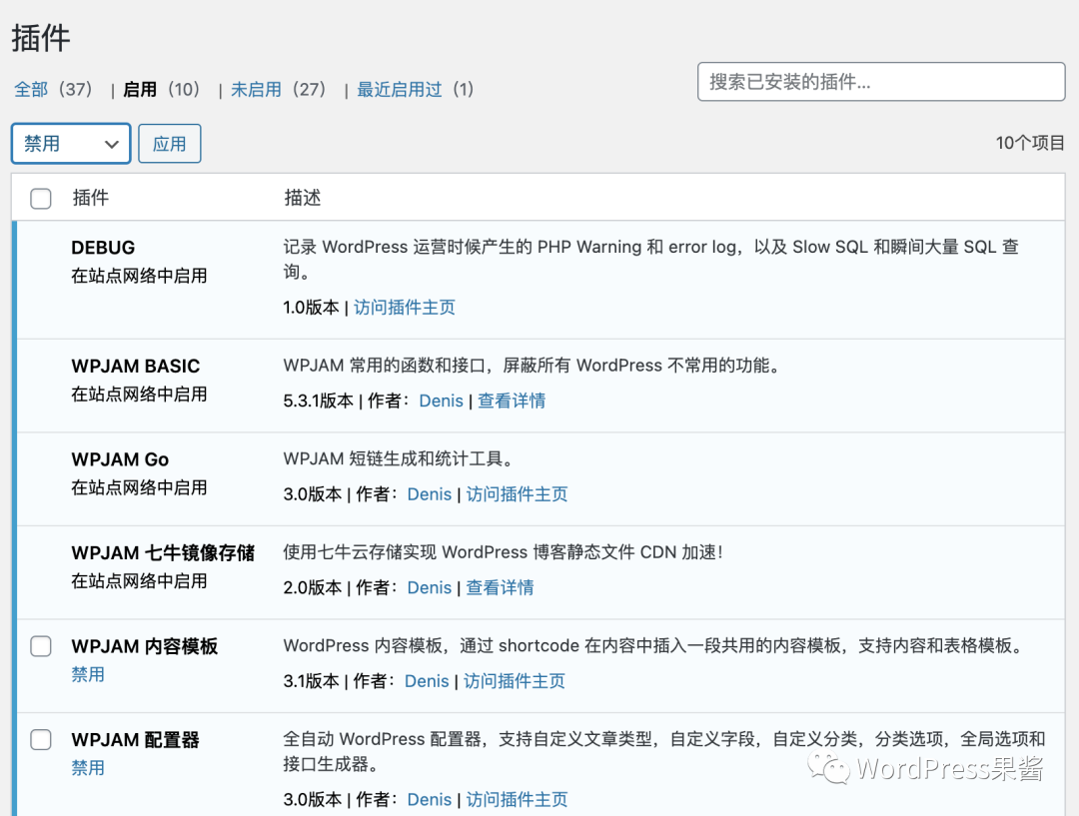This screenshot has height=816, width=1079.
Task: Open 访问插件主页 link for WPJAM 内容模板
Action: point(515,682)
